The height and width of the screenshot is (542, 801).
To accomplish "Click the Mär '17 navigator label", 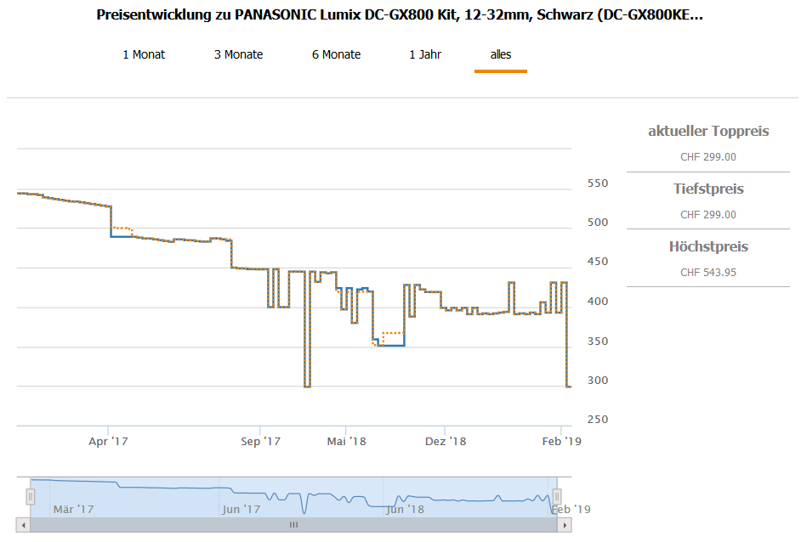I will 74,510.
